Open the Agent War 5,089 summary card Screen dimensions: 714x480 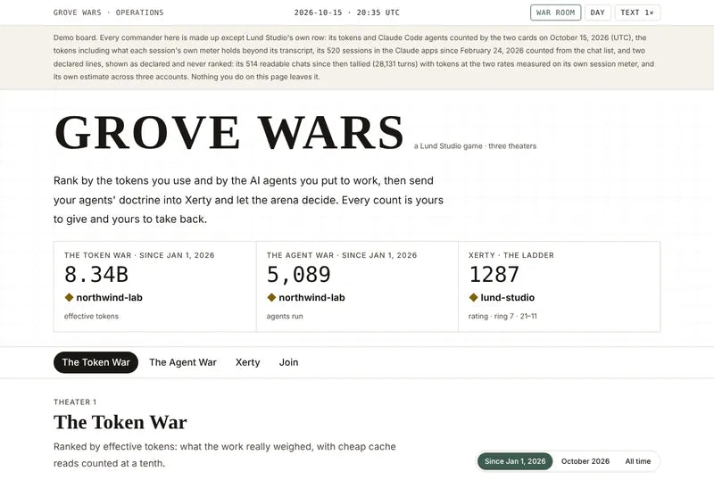(x=357, y=286)
